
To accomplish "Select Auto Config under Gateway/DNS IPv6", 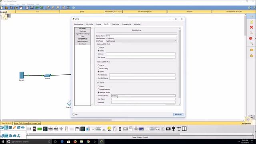I will pos(99,68).
